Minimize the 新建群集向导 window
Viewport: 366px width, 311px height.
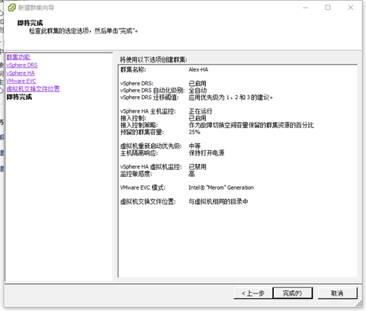[x=306, y=8]
